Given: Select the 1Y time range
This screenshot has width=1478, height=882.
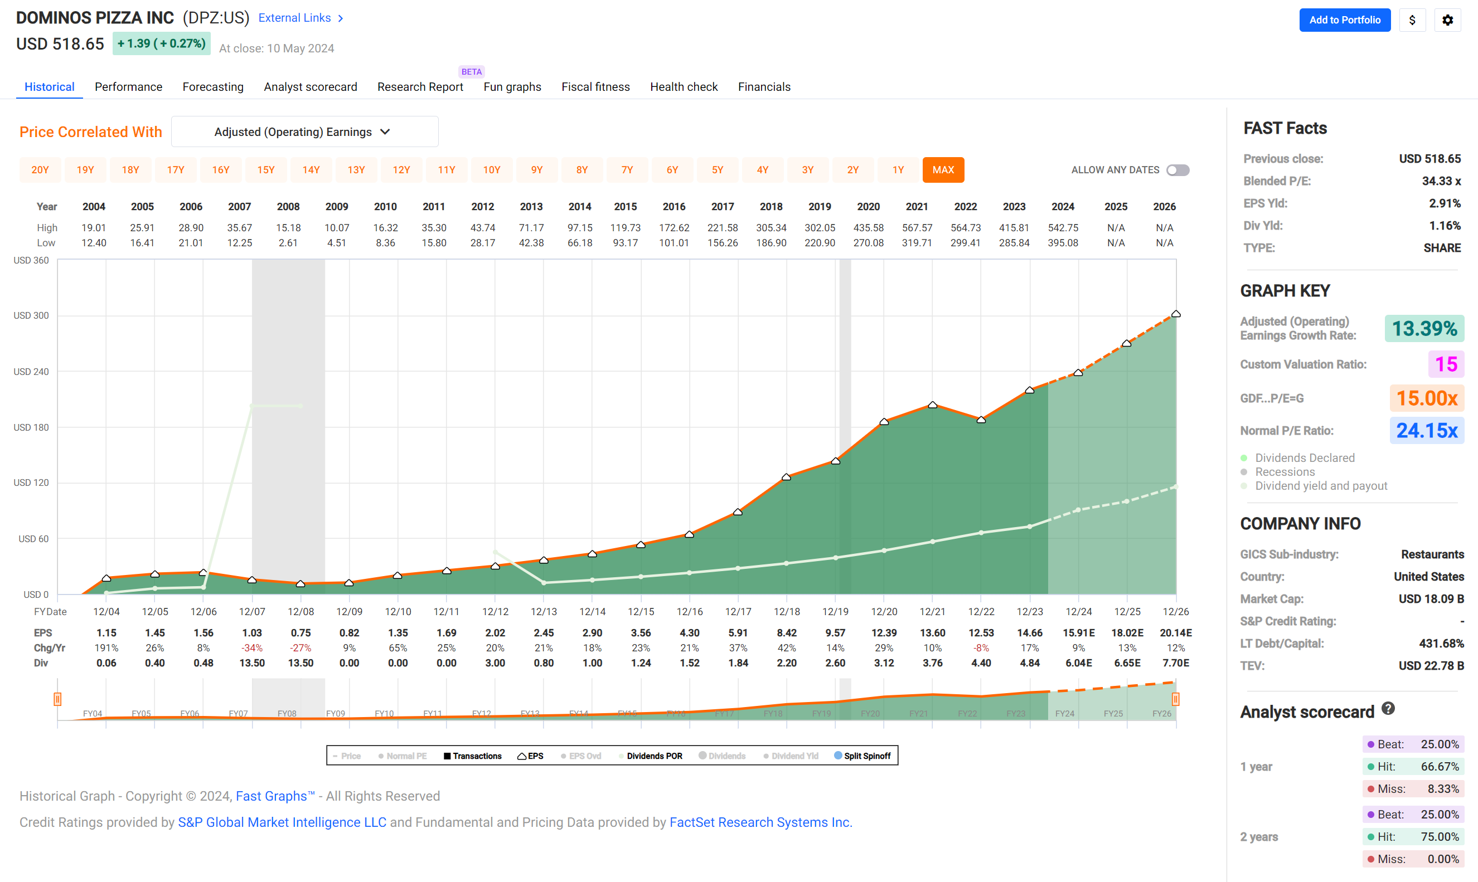Looking at the screenshot, I should point(898,170).
